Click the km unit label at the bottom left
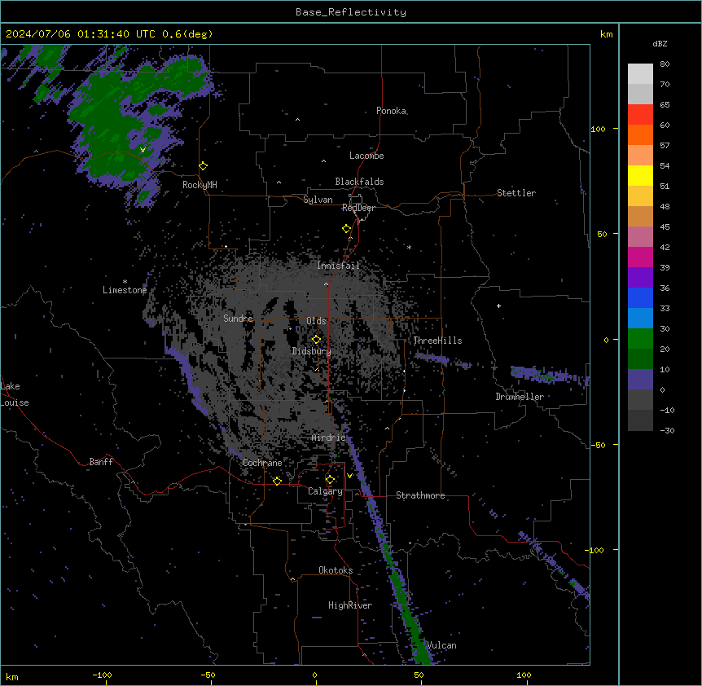The image size is (702, 686). click(x=12, y=677)
